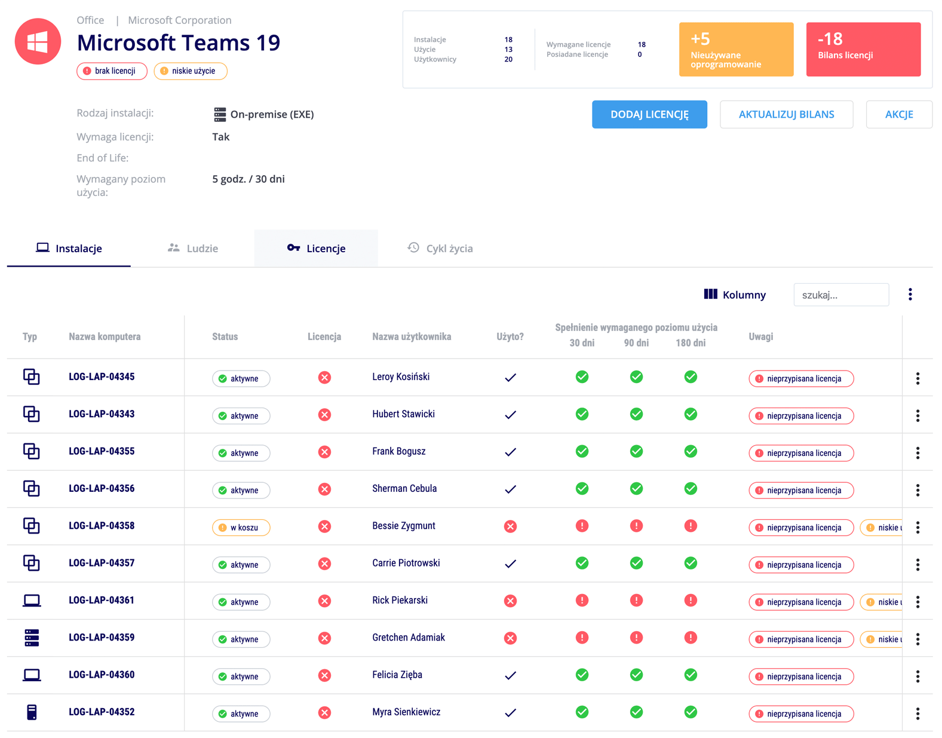Open row actions for LOG-LAP-04360
Viewport: 942px width, 738px height.
click(x=918, y=676)
